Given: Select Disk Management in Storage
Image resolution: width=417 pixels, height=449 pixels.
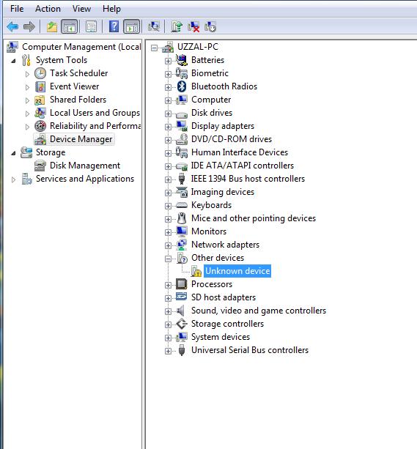Looking at the screenshot, I should pos(85,166).
